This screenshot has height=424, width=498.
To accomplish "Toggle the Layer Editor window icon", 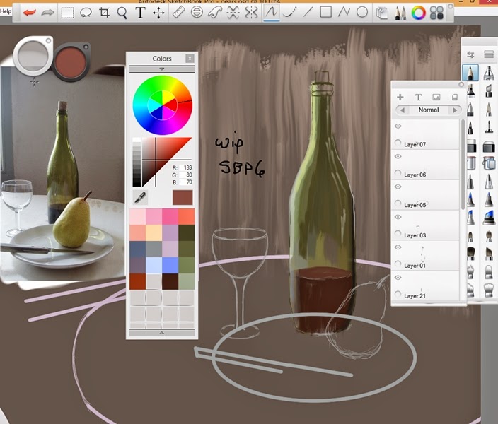I will (x=382, y=13).
